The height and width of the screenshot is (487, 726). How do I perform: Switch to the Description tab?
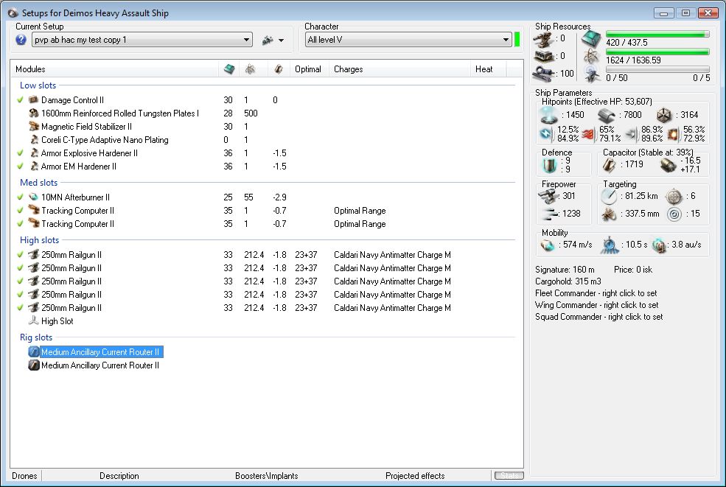point(119,475)
